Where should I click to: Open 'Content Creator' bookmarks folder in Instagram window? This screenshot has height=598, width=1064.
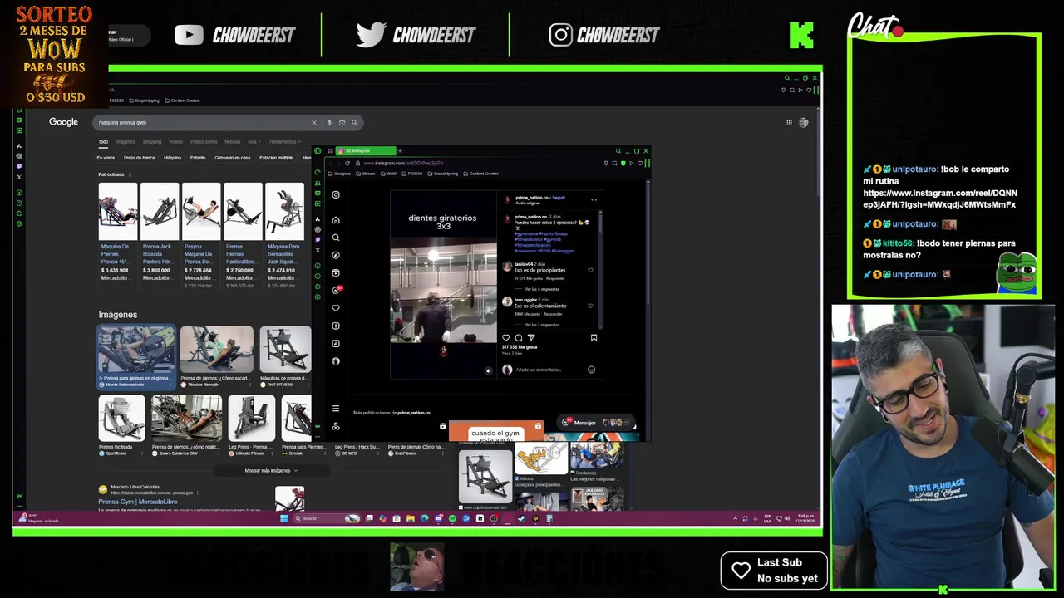[480, 174]
